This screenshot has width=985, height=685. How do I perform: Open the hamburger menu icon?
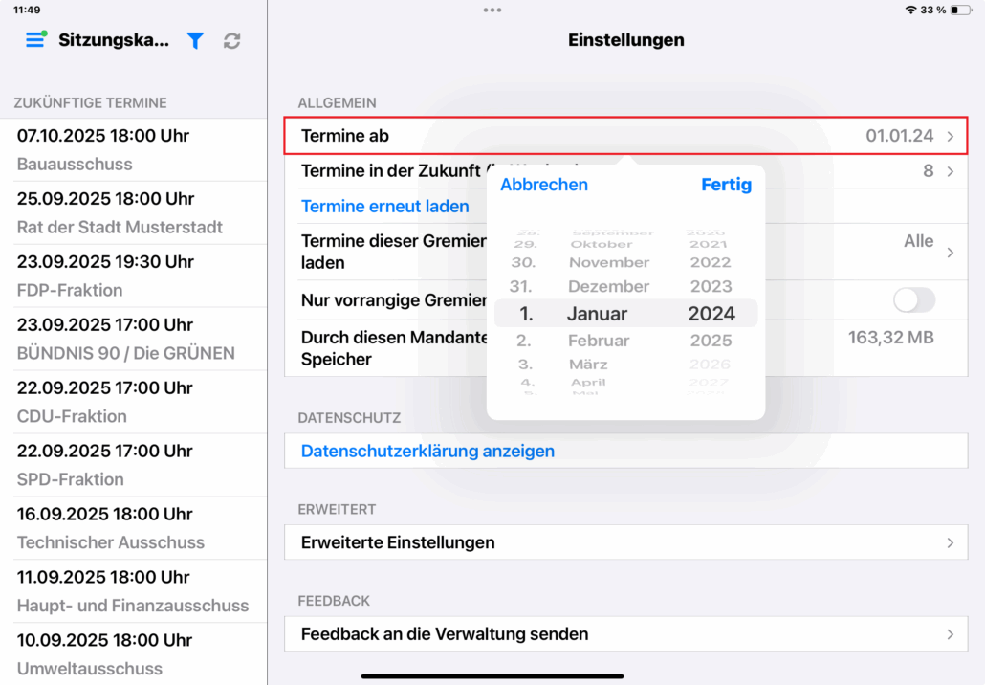35,40
